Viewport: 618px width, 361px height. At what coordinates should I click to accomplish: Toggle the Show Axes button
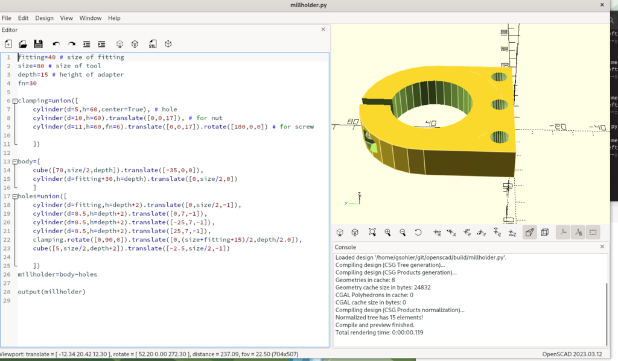(x=562, y=233)
